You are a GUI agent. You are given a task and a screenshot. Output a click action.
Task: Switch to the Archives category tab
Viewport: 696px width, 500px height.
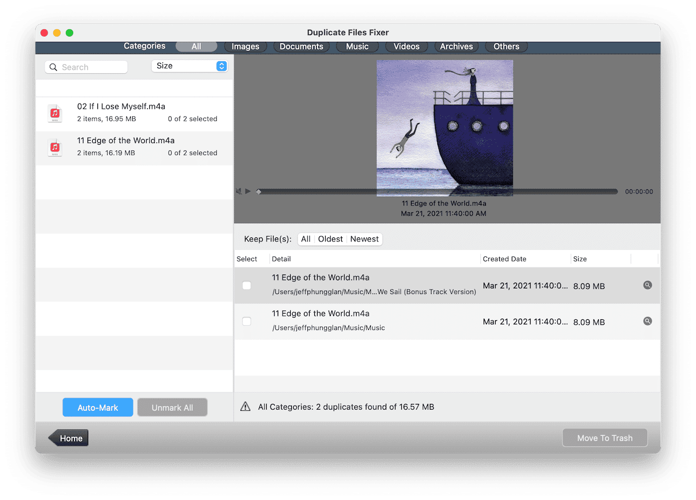coord(456,46)
